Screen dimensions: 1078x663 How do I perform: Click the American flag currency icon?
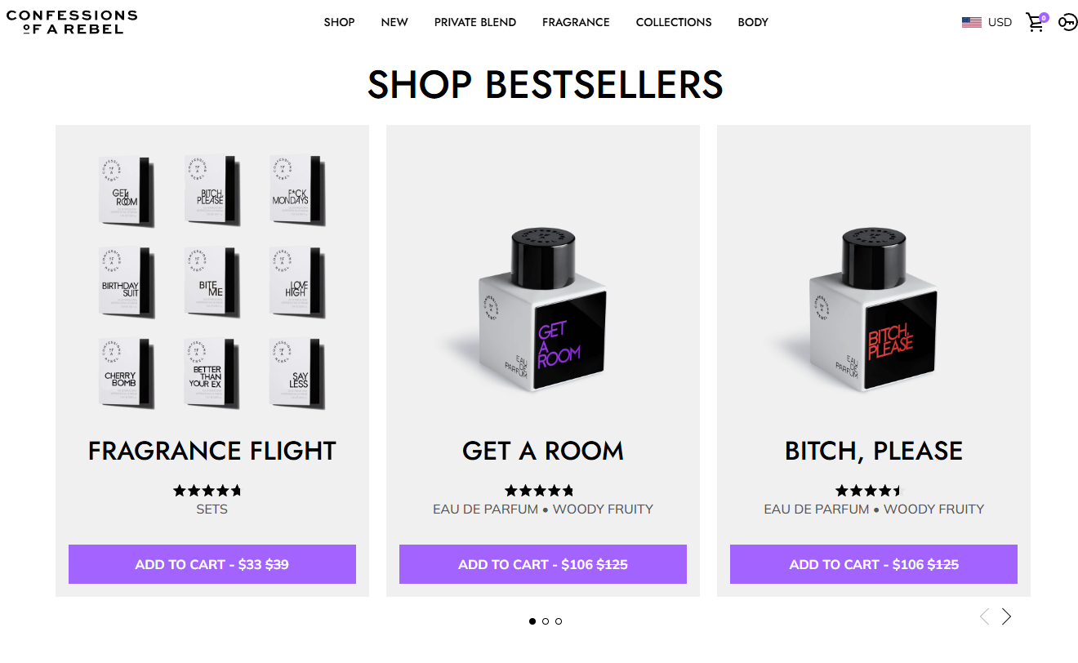point(971,22)
